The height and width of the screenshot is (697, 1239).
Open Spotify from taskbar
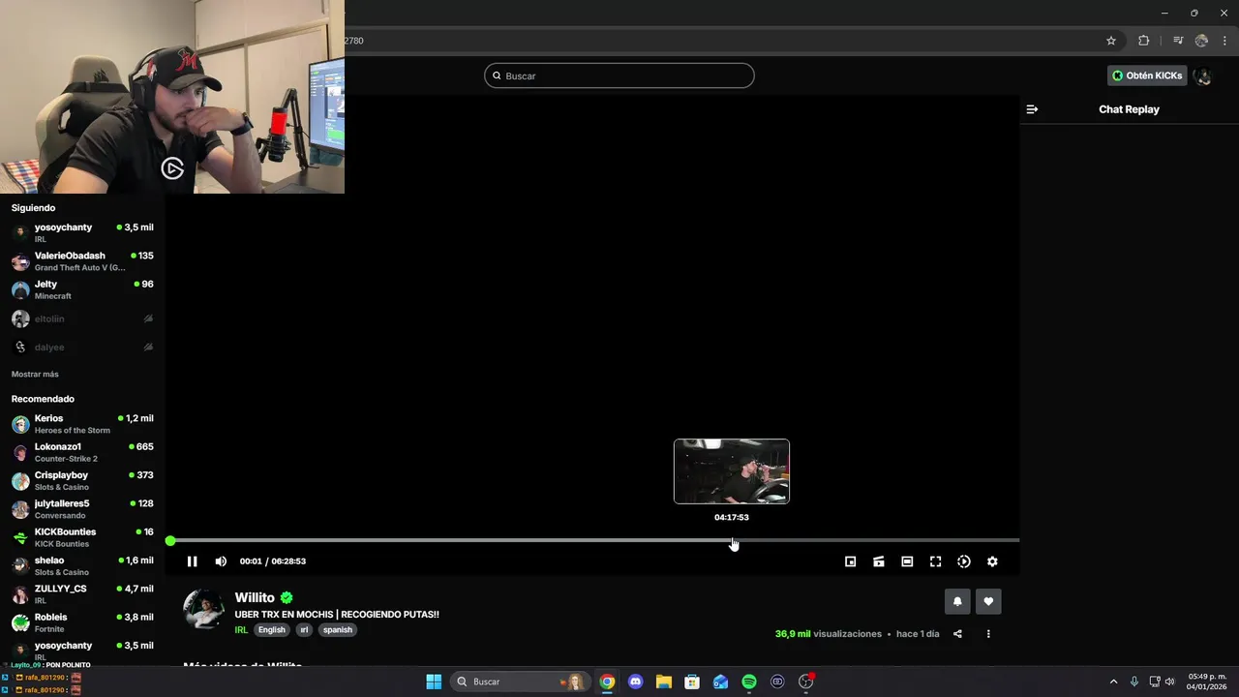(749, 682)
